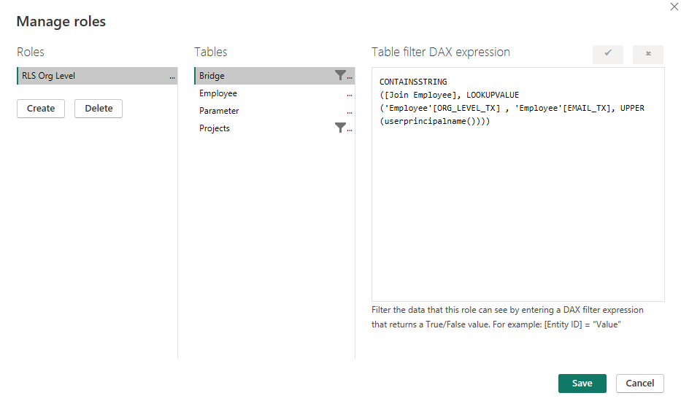Save the role changes
The height and width of the screenshot is (401, 681).
pyautogui.click(x=582, y=384)
